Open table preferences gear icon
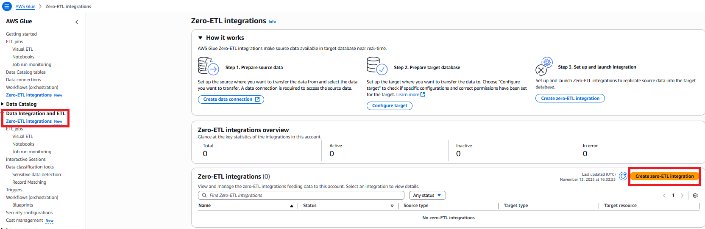 click(x=695, y=196)
